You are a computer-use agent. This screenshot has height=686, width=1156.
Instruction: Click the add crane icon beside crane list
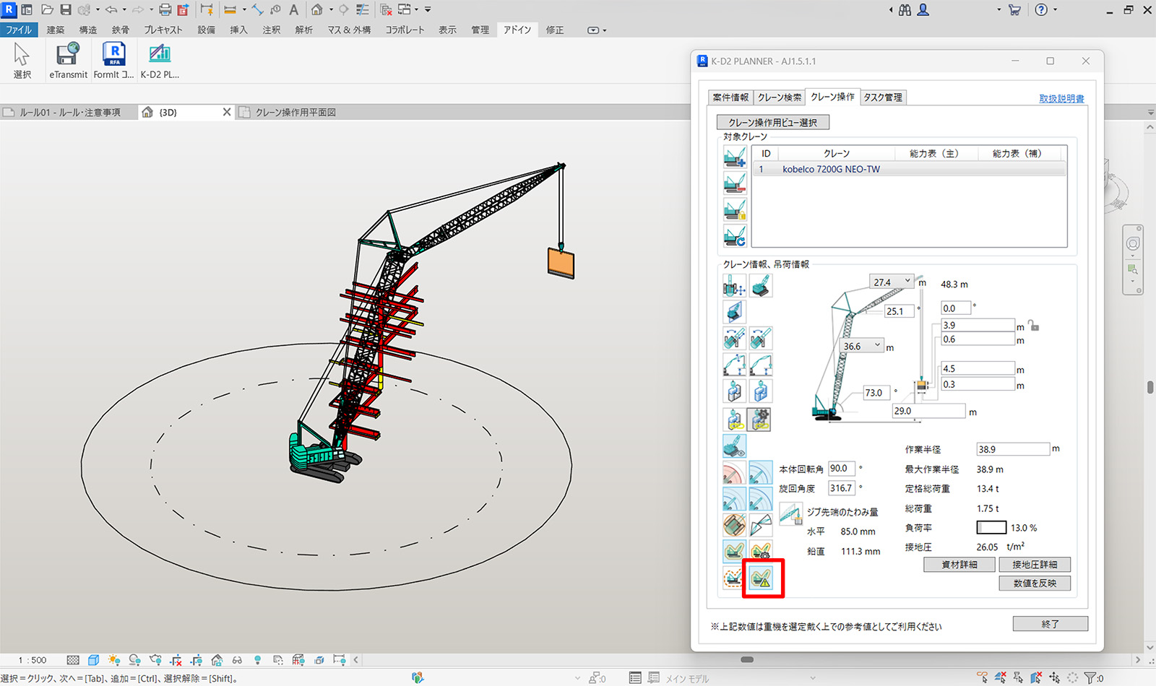click(x=735, y=157)
